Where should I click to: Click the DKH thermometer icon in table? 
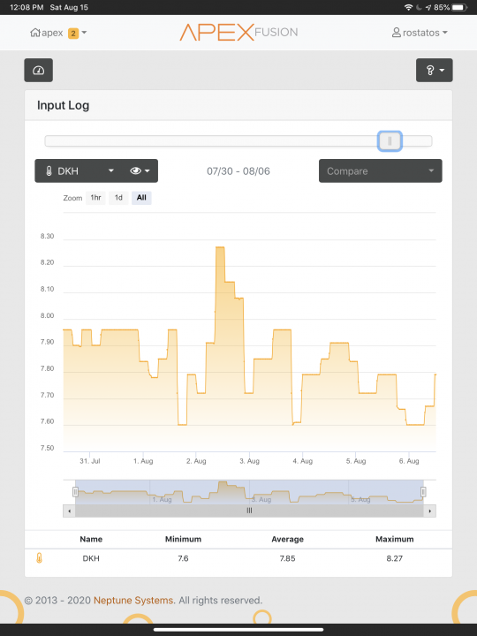tap(39, 558)
